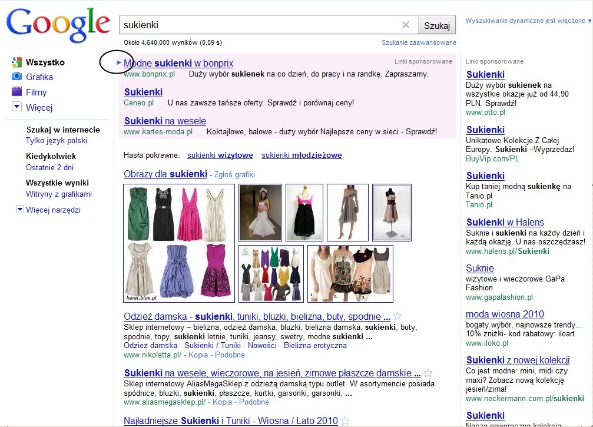Open Obrazy dla sukienki link

coord(165,174)
